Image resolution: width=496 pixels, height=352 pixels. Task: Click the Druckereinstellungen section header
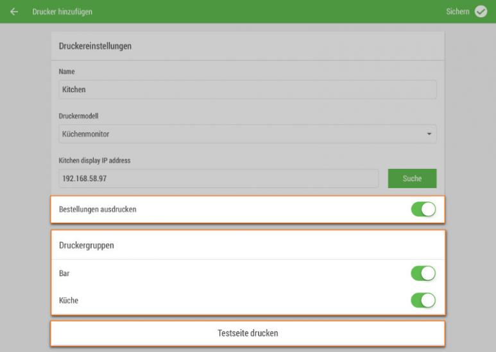coord(95,46)
